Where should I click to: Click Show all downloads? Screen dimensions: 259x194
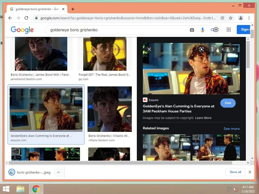coord(235,172)
